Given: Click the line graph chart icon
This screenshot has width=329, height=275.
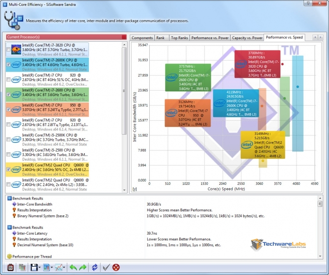Looking at the screenshot, I should 58,267.
